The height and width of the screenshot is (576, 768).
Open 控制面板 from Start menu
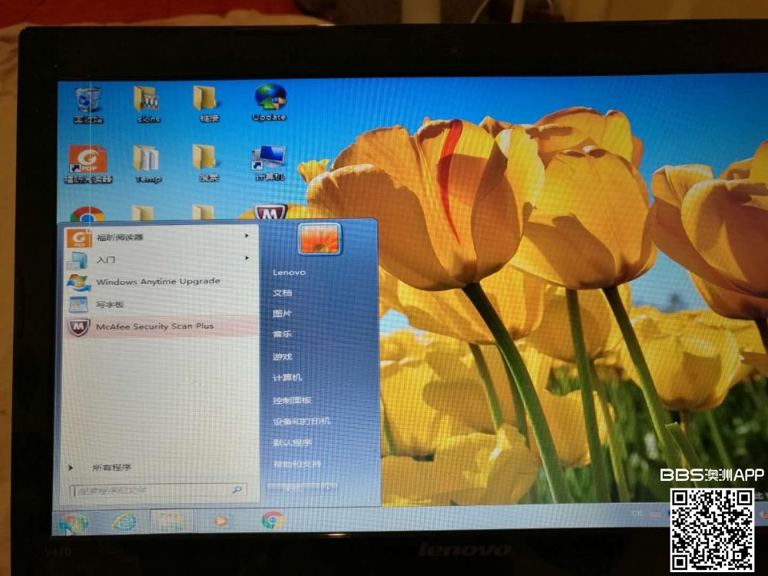292,400
